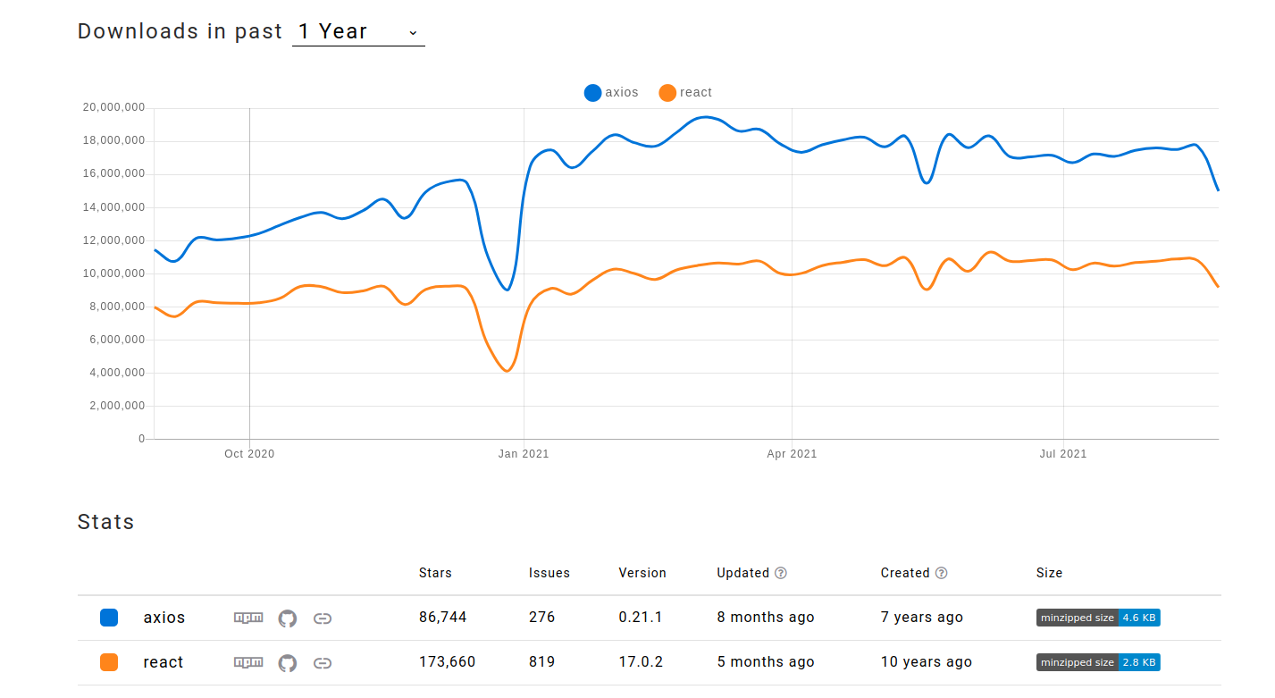1275x698 pixels.
Task: Click the Version column header
Action: coord(642,573)
